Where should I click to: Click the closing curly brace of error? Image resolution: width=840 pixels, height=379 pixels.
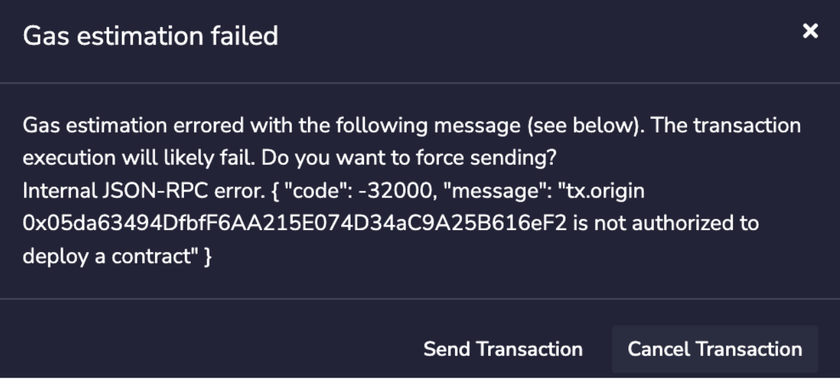(208, 257)
